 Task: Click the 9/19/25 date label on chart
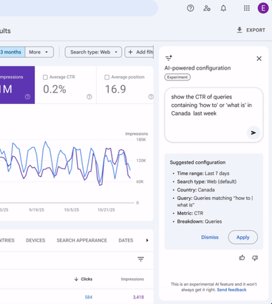(37, 210)
